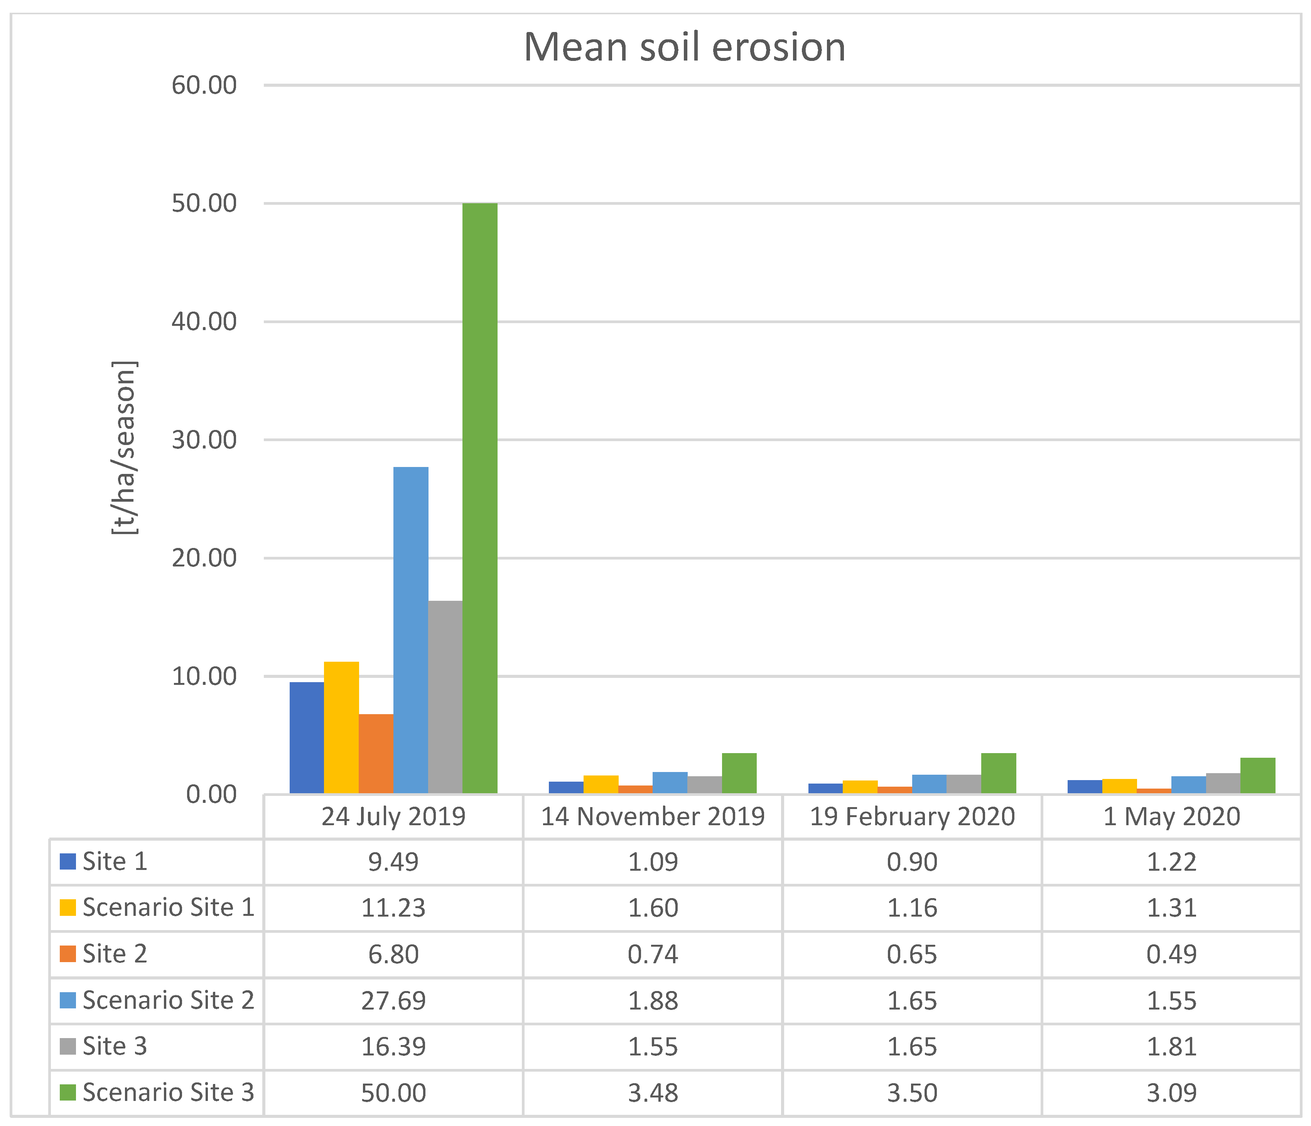This screenshot has height=1126, width=1311.
Task: Click the Site 3 gray legend swatch
Action: pyautogui.click(x=68, y=1046)
